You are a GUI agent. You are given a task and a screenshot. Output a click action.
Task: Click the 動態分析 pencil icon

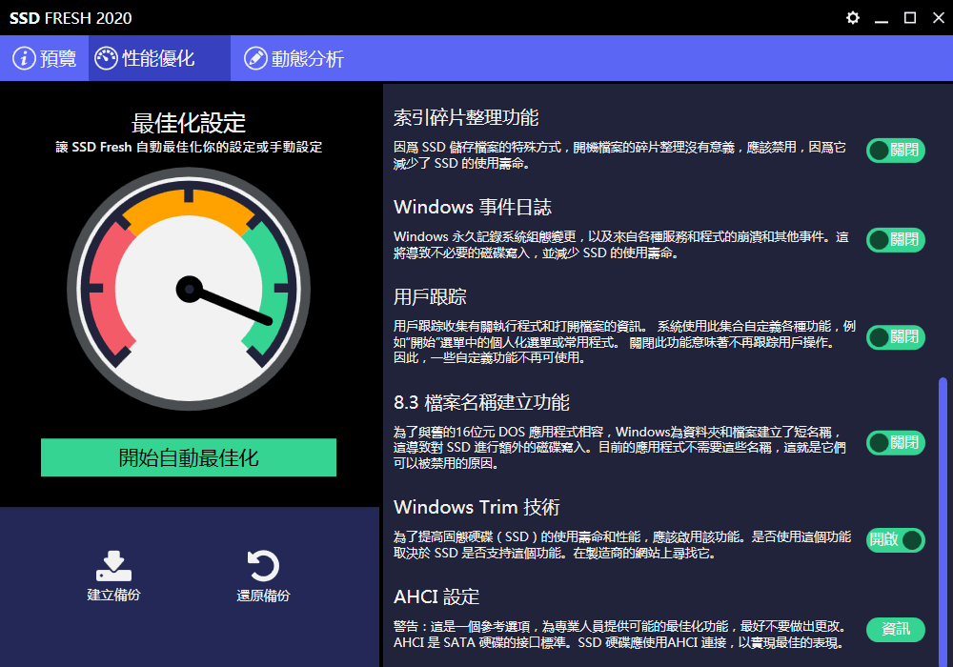(x=255, y=59)
